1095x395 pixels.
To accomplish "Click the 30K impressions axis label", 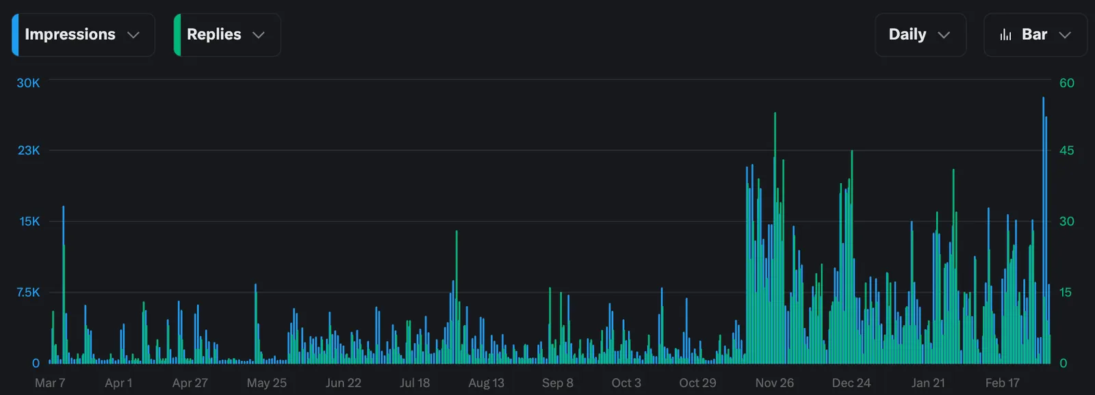I will [x=28, y=83].
